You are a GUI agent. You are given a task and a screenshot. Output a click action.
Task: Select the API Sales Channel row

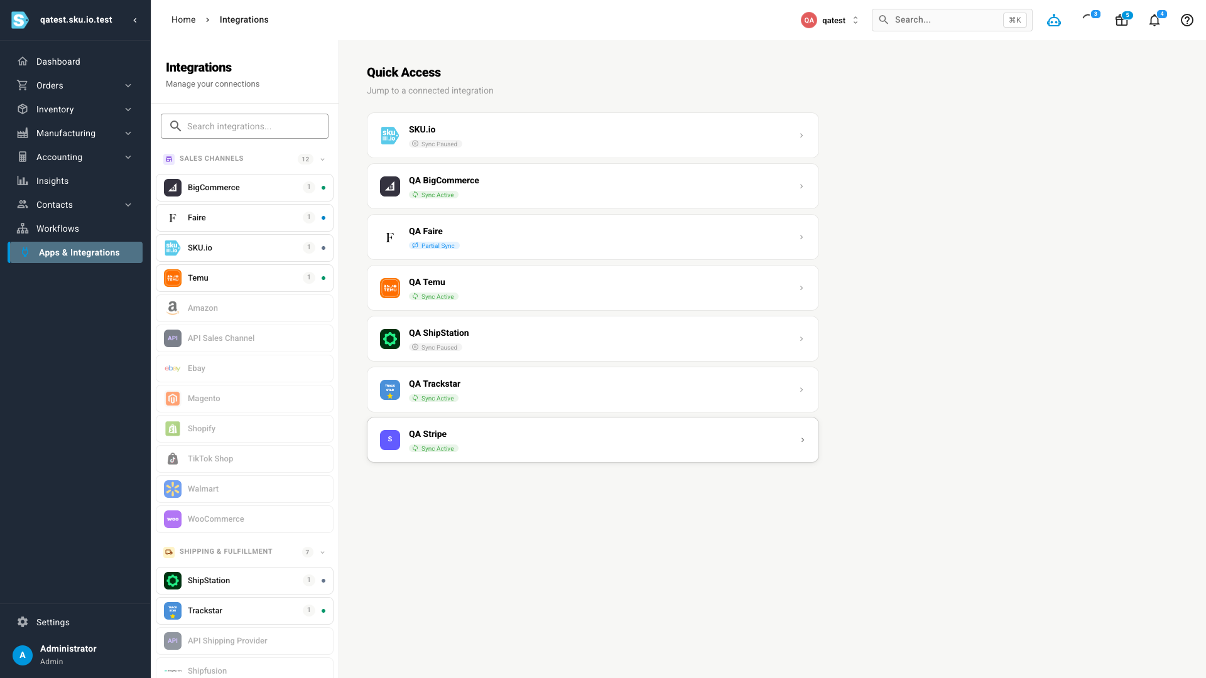(244, 338)
